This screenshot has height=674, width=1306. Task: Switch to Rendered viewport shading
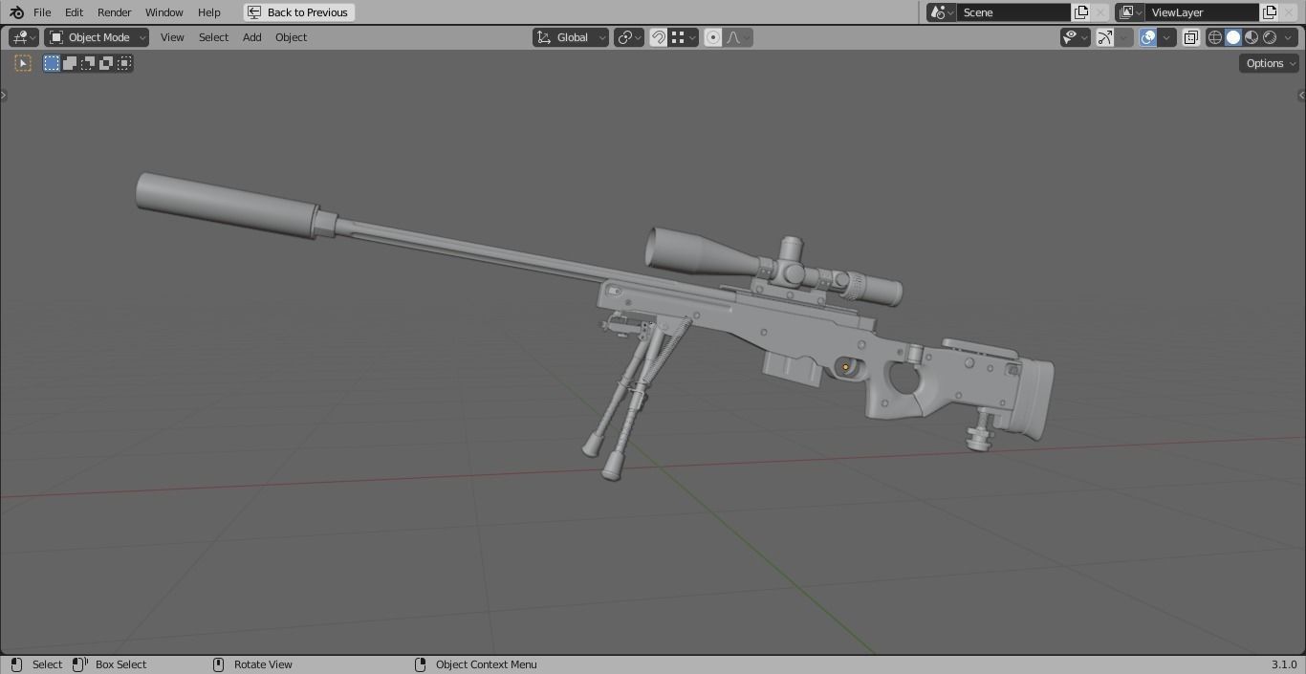1270,37
